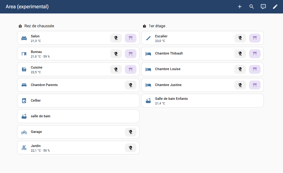Click the washing machine icon of Cellier
The image size is (283, 173).
[24, 100]
